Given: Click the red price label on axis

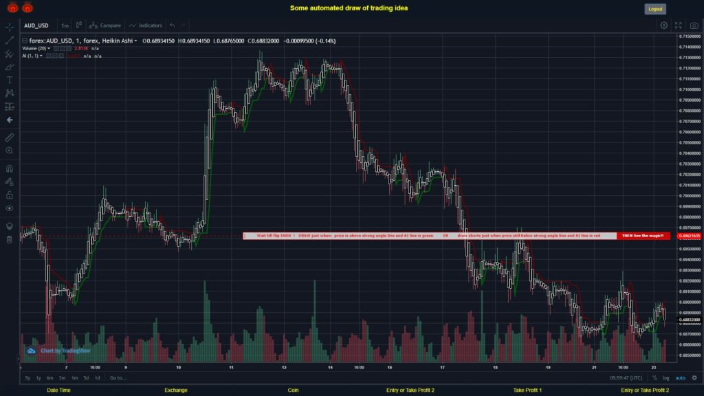Looking at the screenshot, I should tap(689, 236).
